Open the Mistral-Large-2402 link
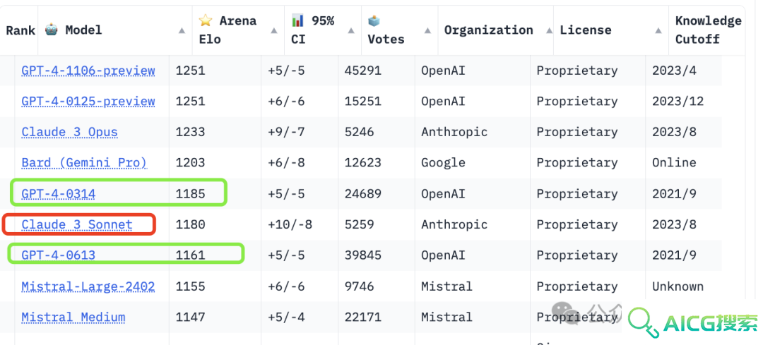 (88, 286)
